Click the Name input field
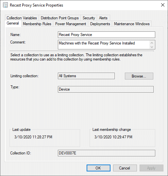 107,35
